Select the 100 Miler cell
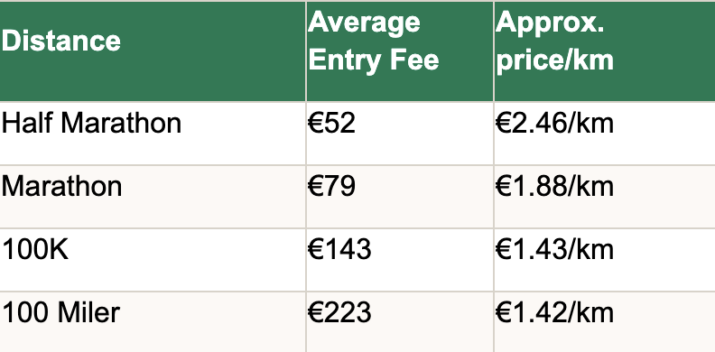The height and width of the screenshot is (352, 715). [x=153, y=322]
